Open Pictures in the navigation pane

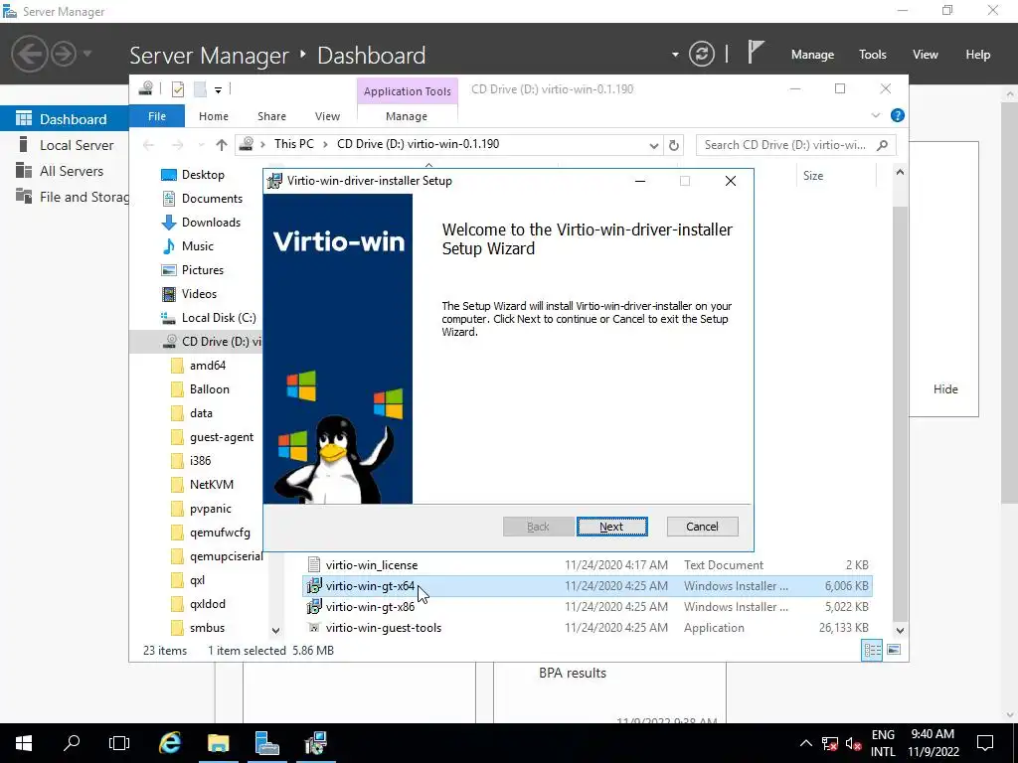tap(203, 270)
